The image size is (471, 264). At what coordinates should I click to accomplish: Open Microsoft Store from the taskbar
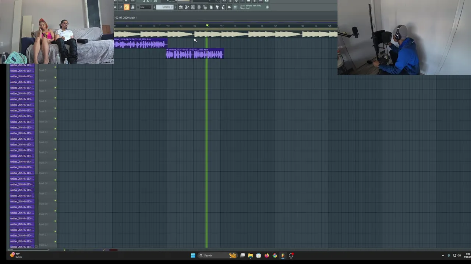tap(258, 256)
